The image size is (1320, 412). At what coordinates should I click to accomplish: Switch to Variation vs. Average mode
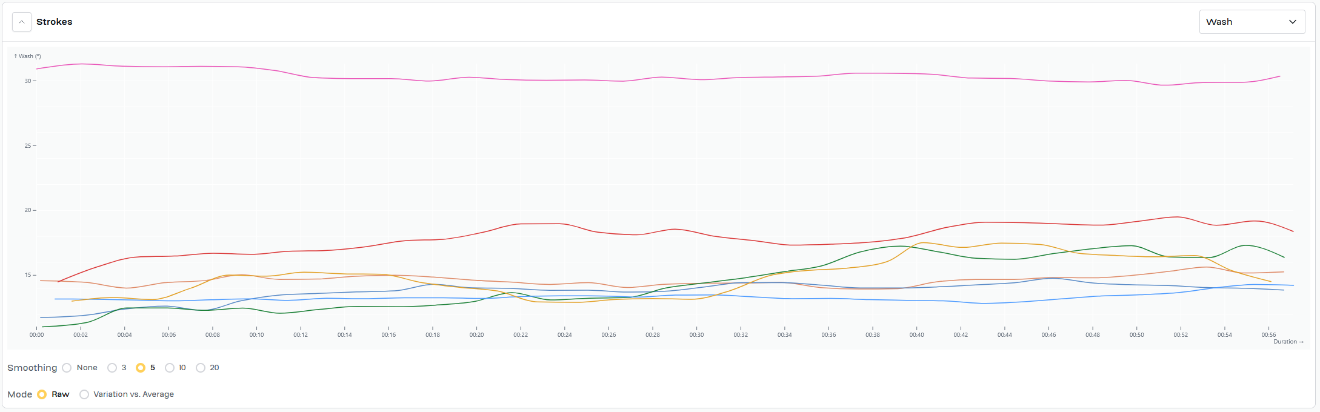coord(84,394)
